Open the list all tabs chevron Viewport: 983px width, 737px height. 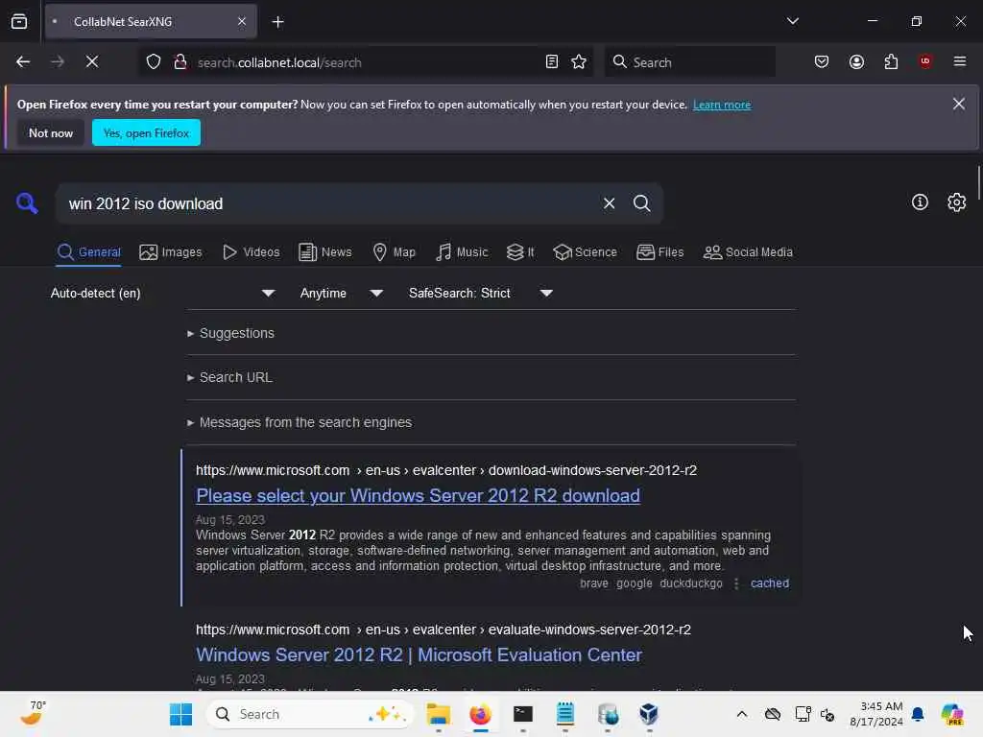pyautogui.click(x=792, y=21)
